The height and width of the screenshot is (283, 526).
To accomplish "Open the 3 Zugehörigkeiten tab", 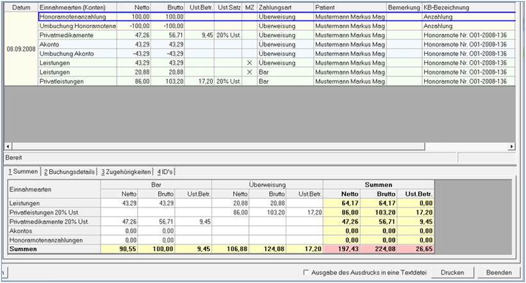I will point(126,172).
